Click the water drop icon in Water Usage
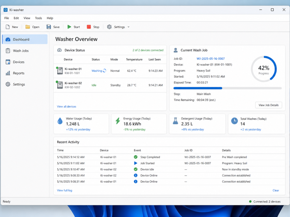Viewport: 290px width, 217px height. click(x=60, y=121)
